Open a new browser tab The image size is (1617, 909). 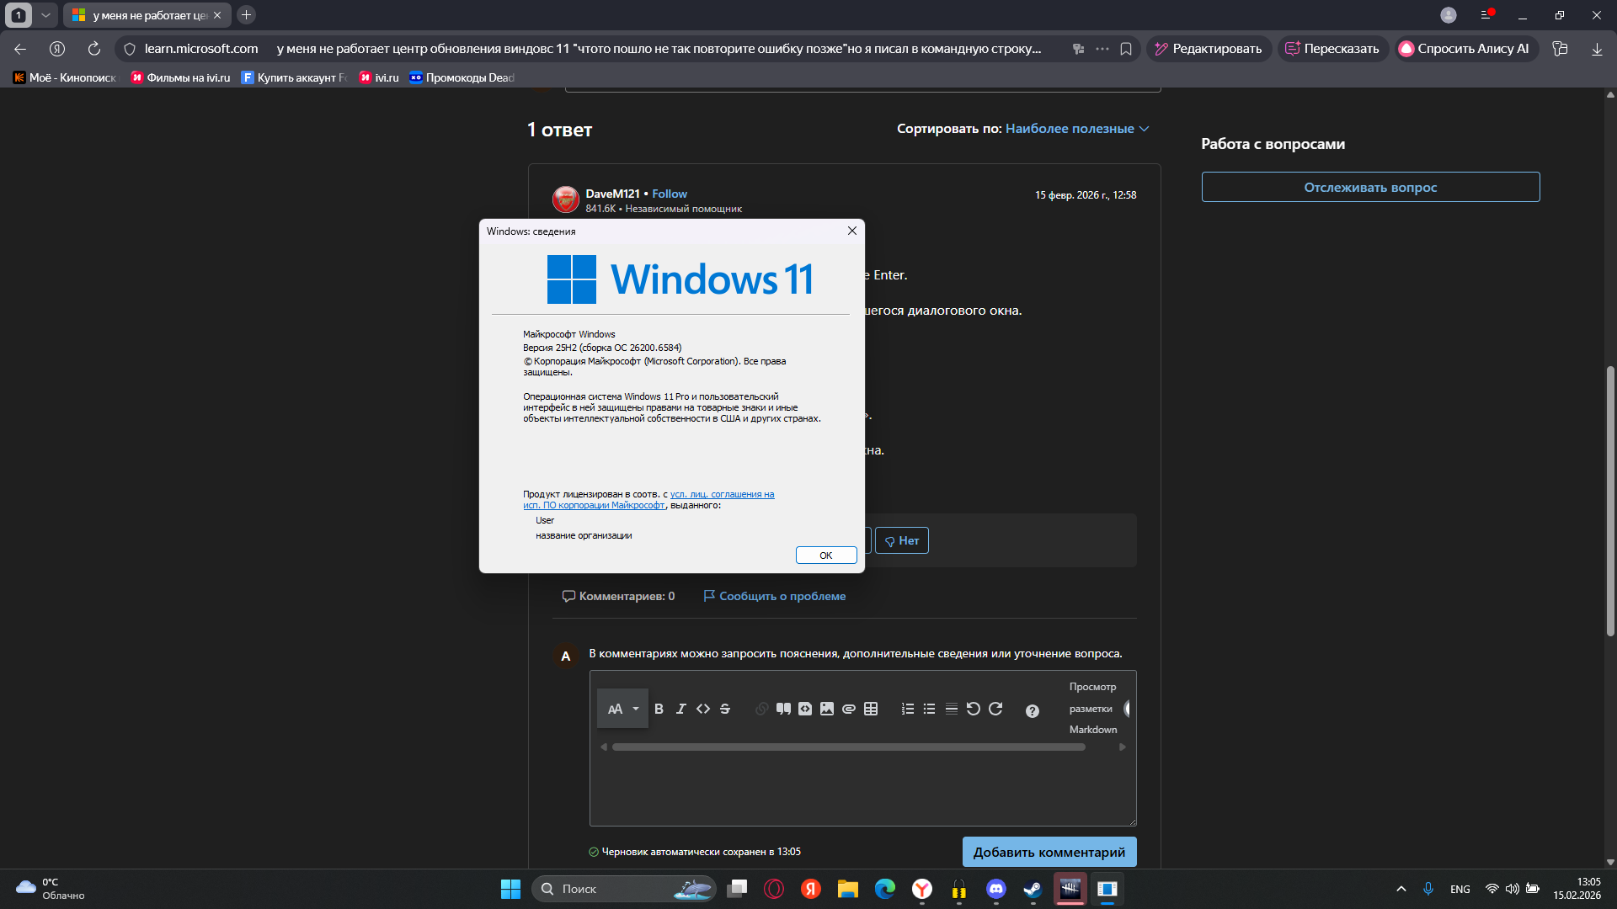point(246,15)
